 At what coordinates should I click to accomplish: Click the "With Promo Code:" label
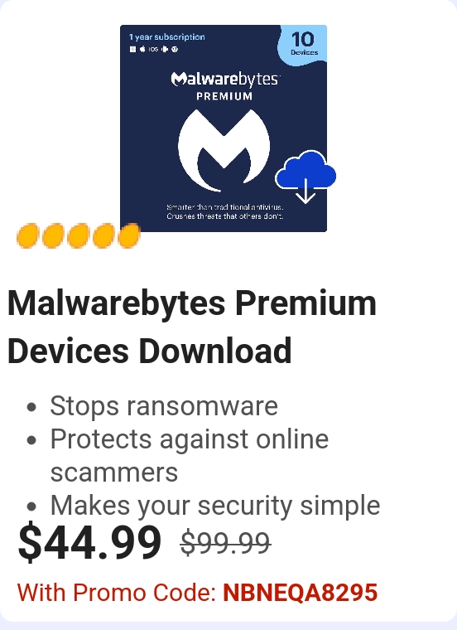(x=117, y=592)
